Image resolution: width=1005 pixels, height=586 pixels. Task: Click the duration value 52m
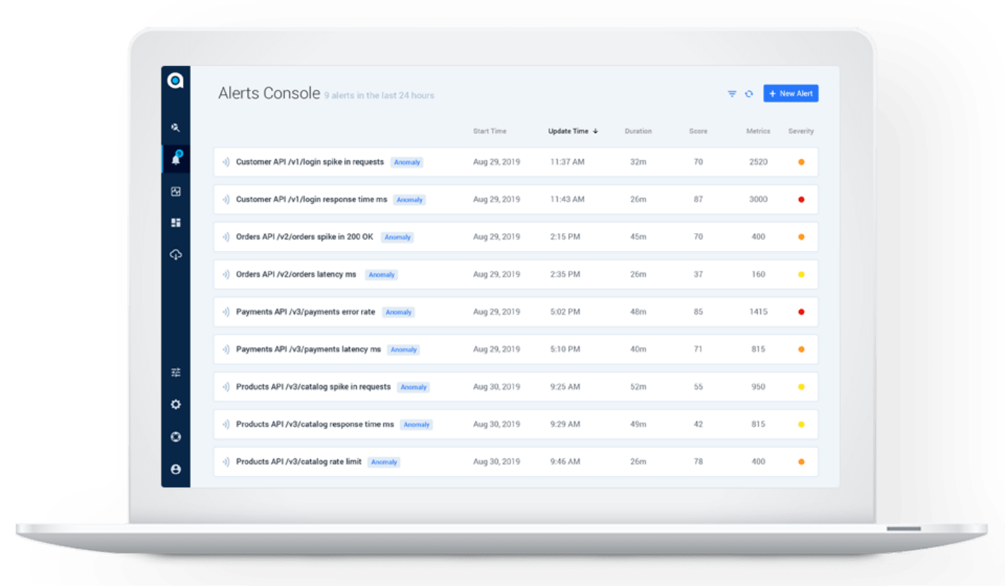(638, 387)
